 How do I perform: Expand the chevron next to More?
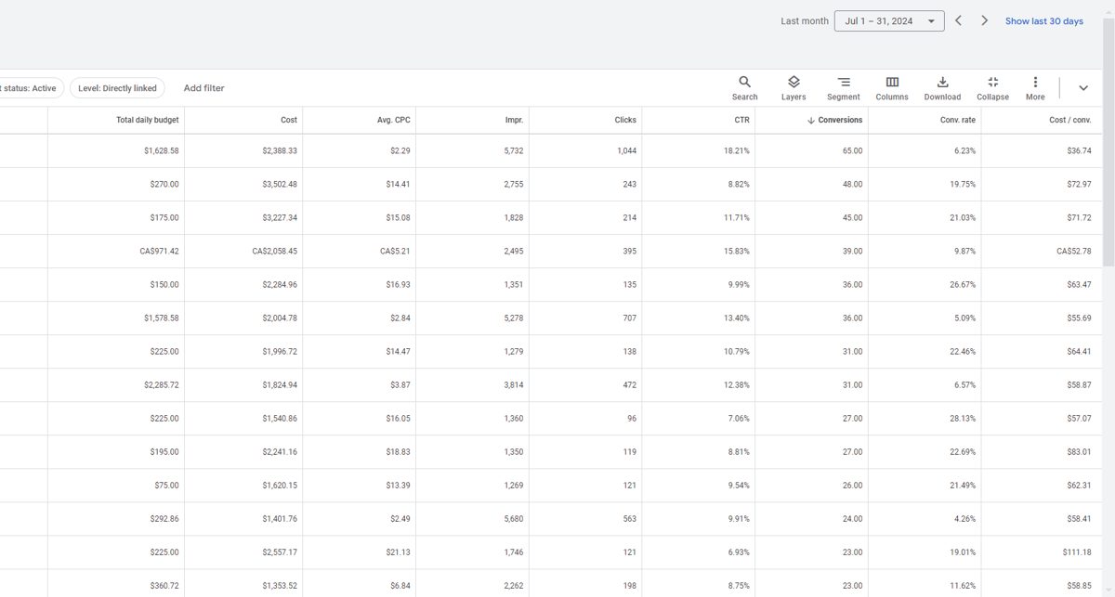coord(1083,88)
